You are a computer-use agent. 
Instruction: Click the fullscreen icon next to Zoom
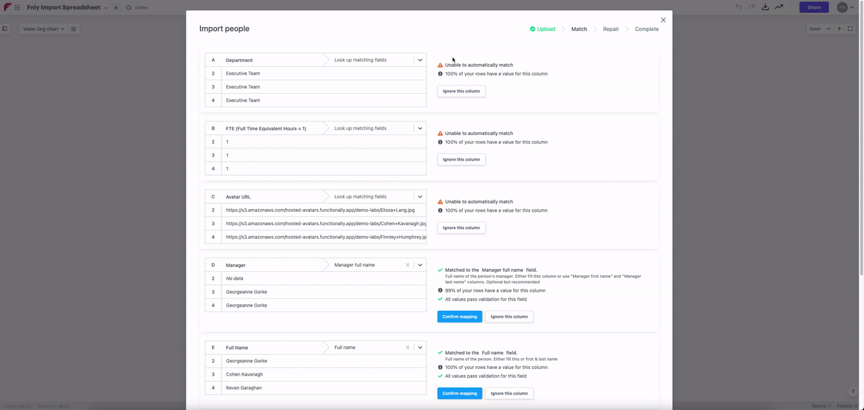tap(850, 29)
